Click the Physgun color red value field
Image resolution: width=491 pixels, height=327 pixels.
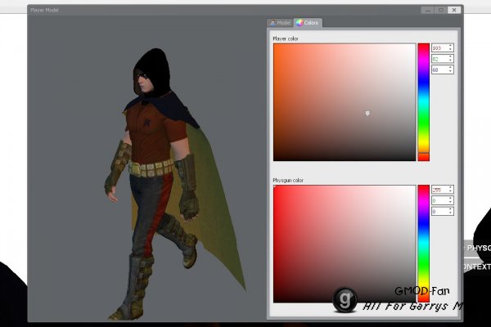pyautogui.click(x=439, y=190)
